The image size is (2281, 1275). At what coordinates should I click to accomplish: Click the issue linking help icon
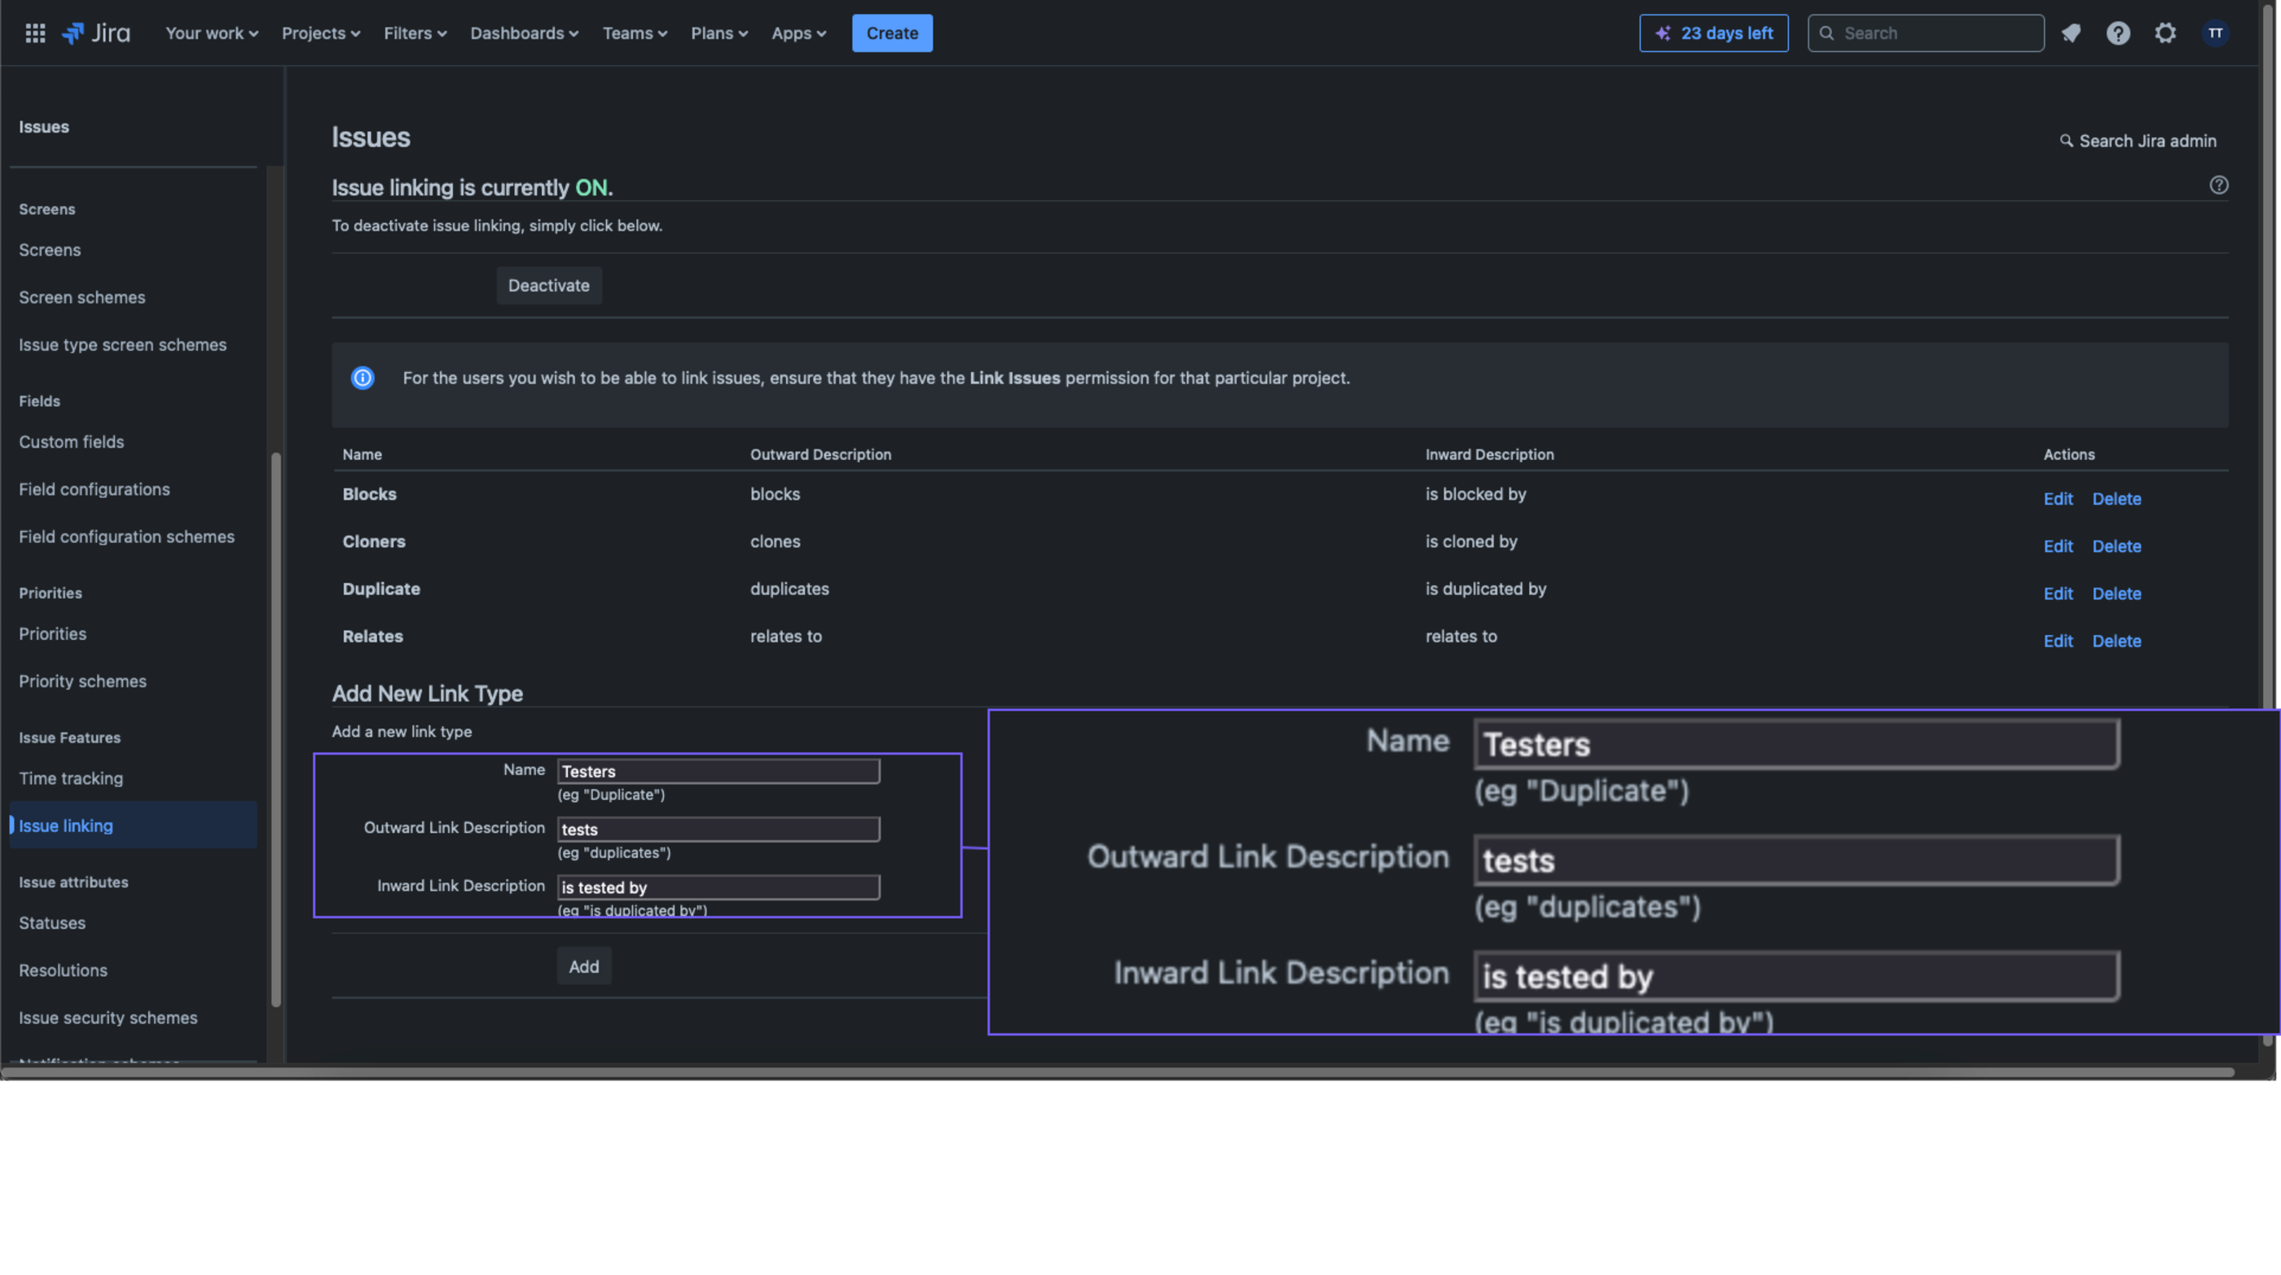pos(2218,185)
